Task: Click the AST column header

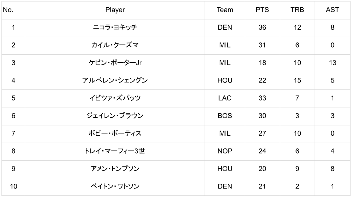Action: pos(332,10)
